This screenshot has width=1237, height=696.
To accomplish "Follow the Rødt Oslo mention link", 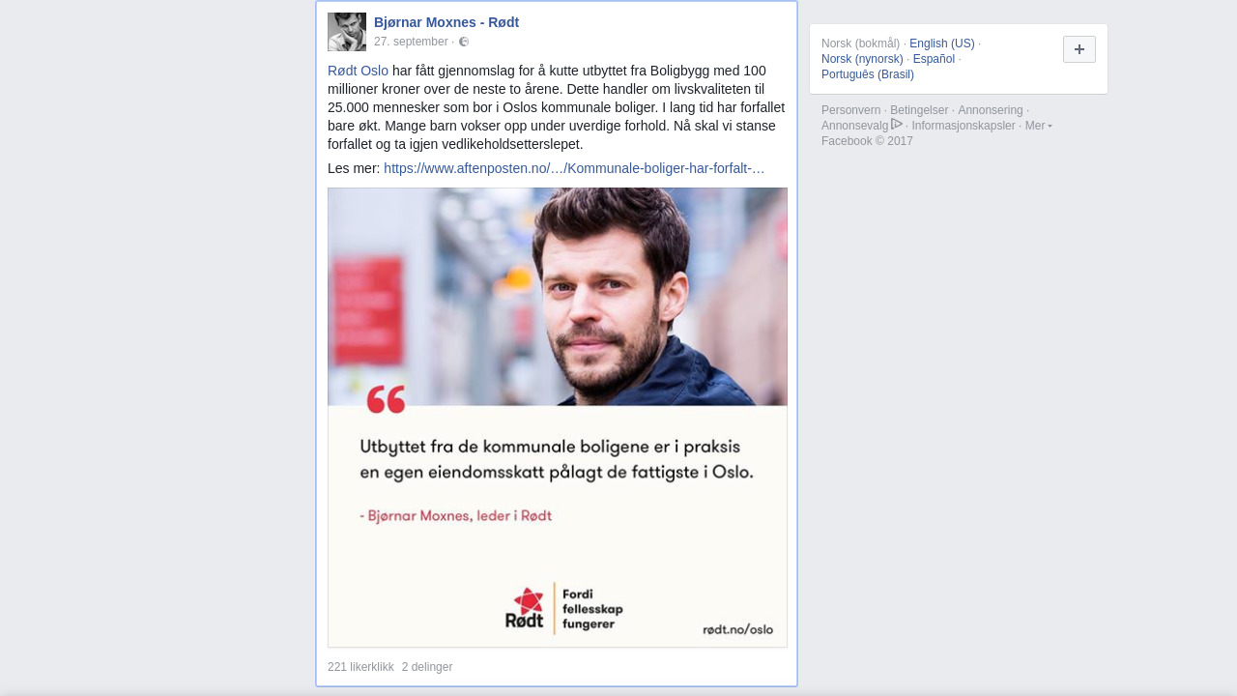I will point(358,71).
